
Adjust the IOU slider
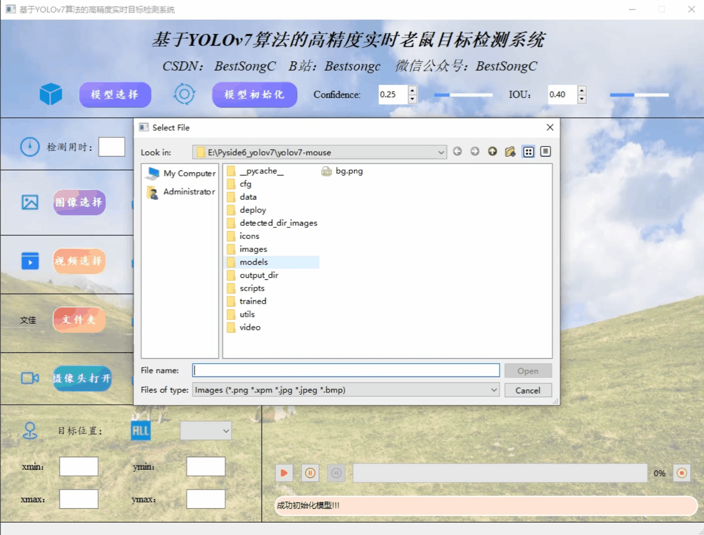(639, 95)
